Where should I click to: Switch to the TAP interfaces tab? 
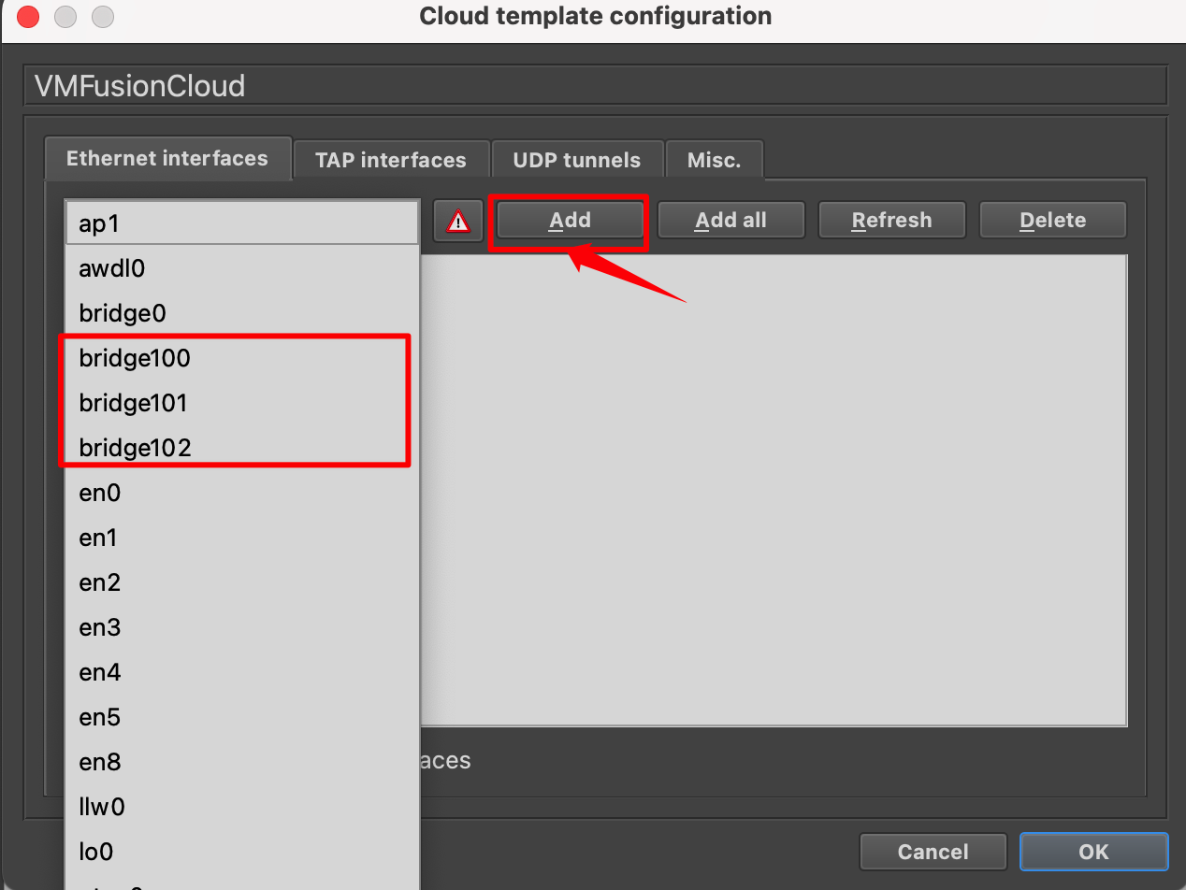(391, 160)
